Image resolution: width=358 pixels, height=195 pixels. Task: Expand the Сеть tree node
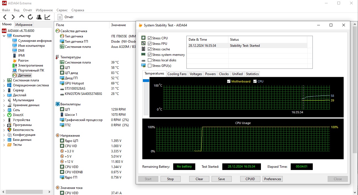pyautogui.click(x=4, y=110)
